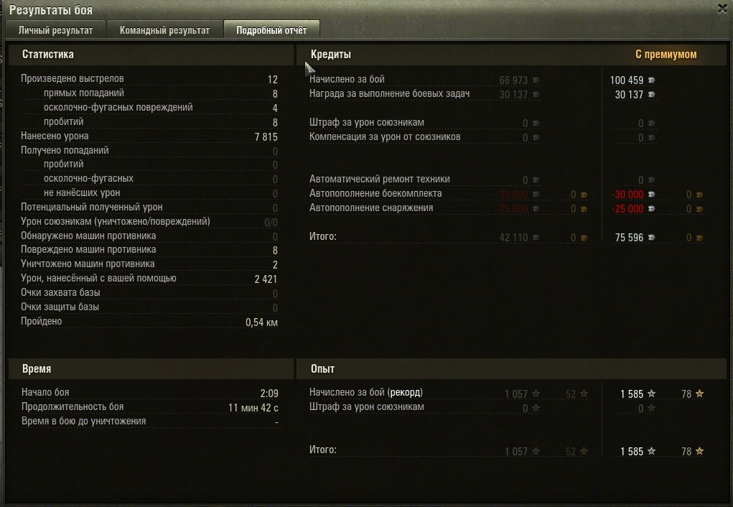
Task: Click the Пройдено distance 0,54 км
Action: click(x=262, y=322)
